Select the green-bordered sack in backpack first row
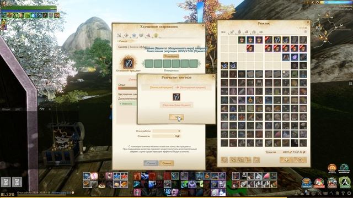 242,40
